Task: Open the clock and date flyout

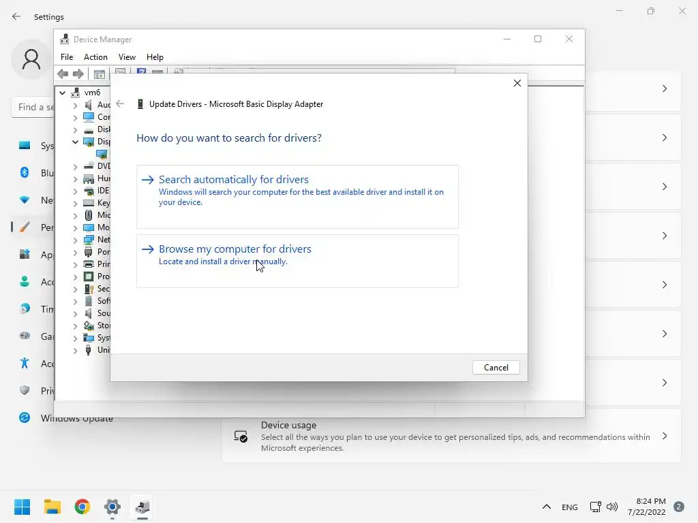Action: (x=646, y=507)
